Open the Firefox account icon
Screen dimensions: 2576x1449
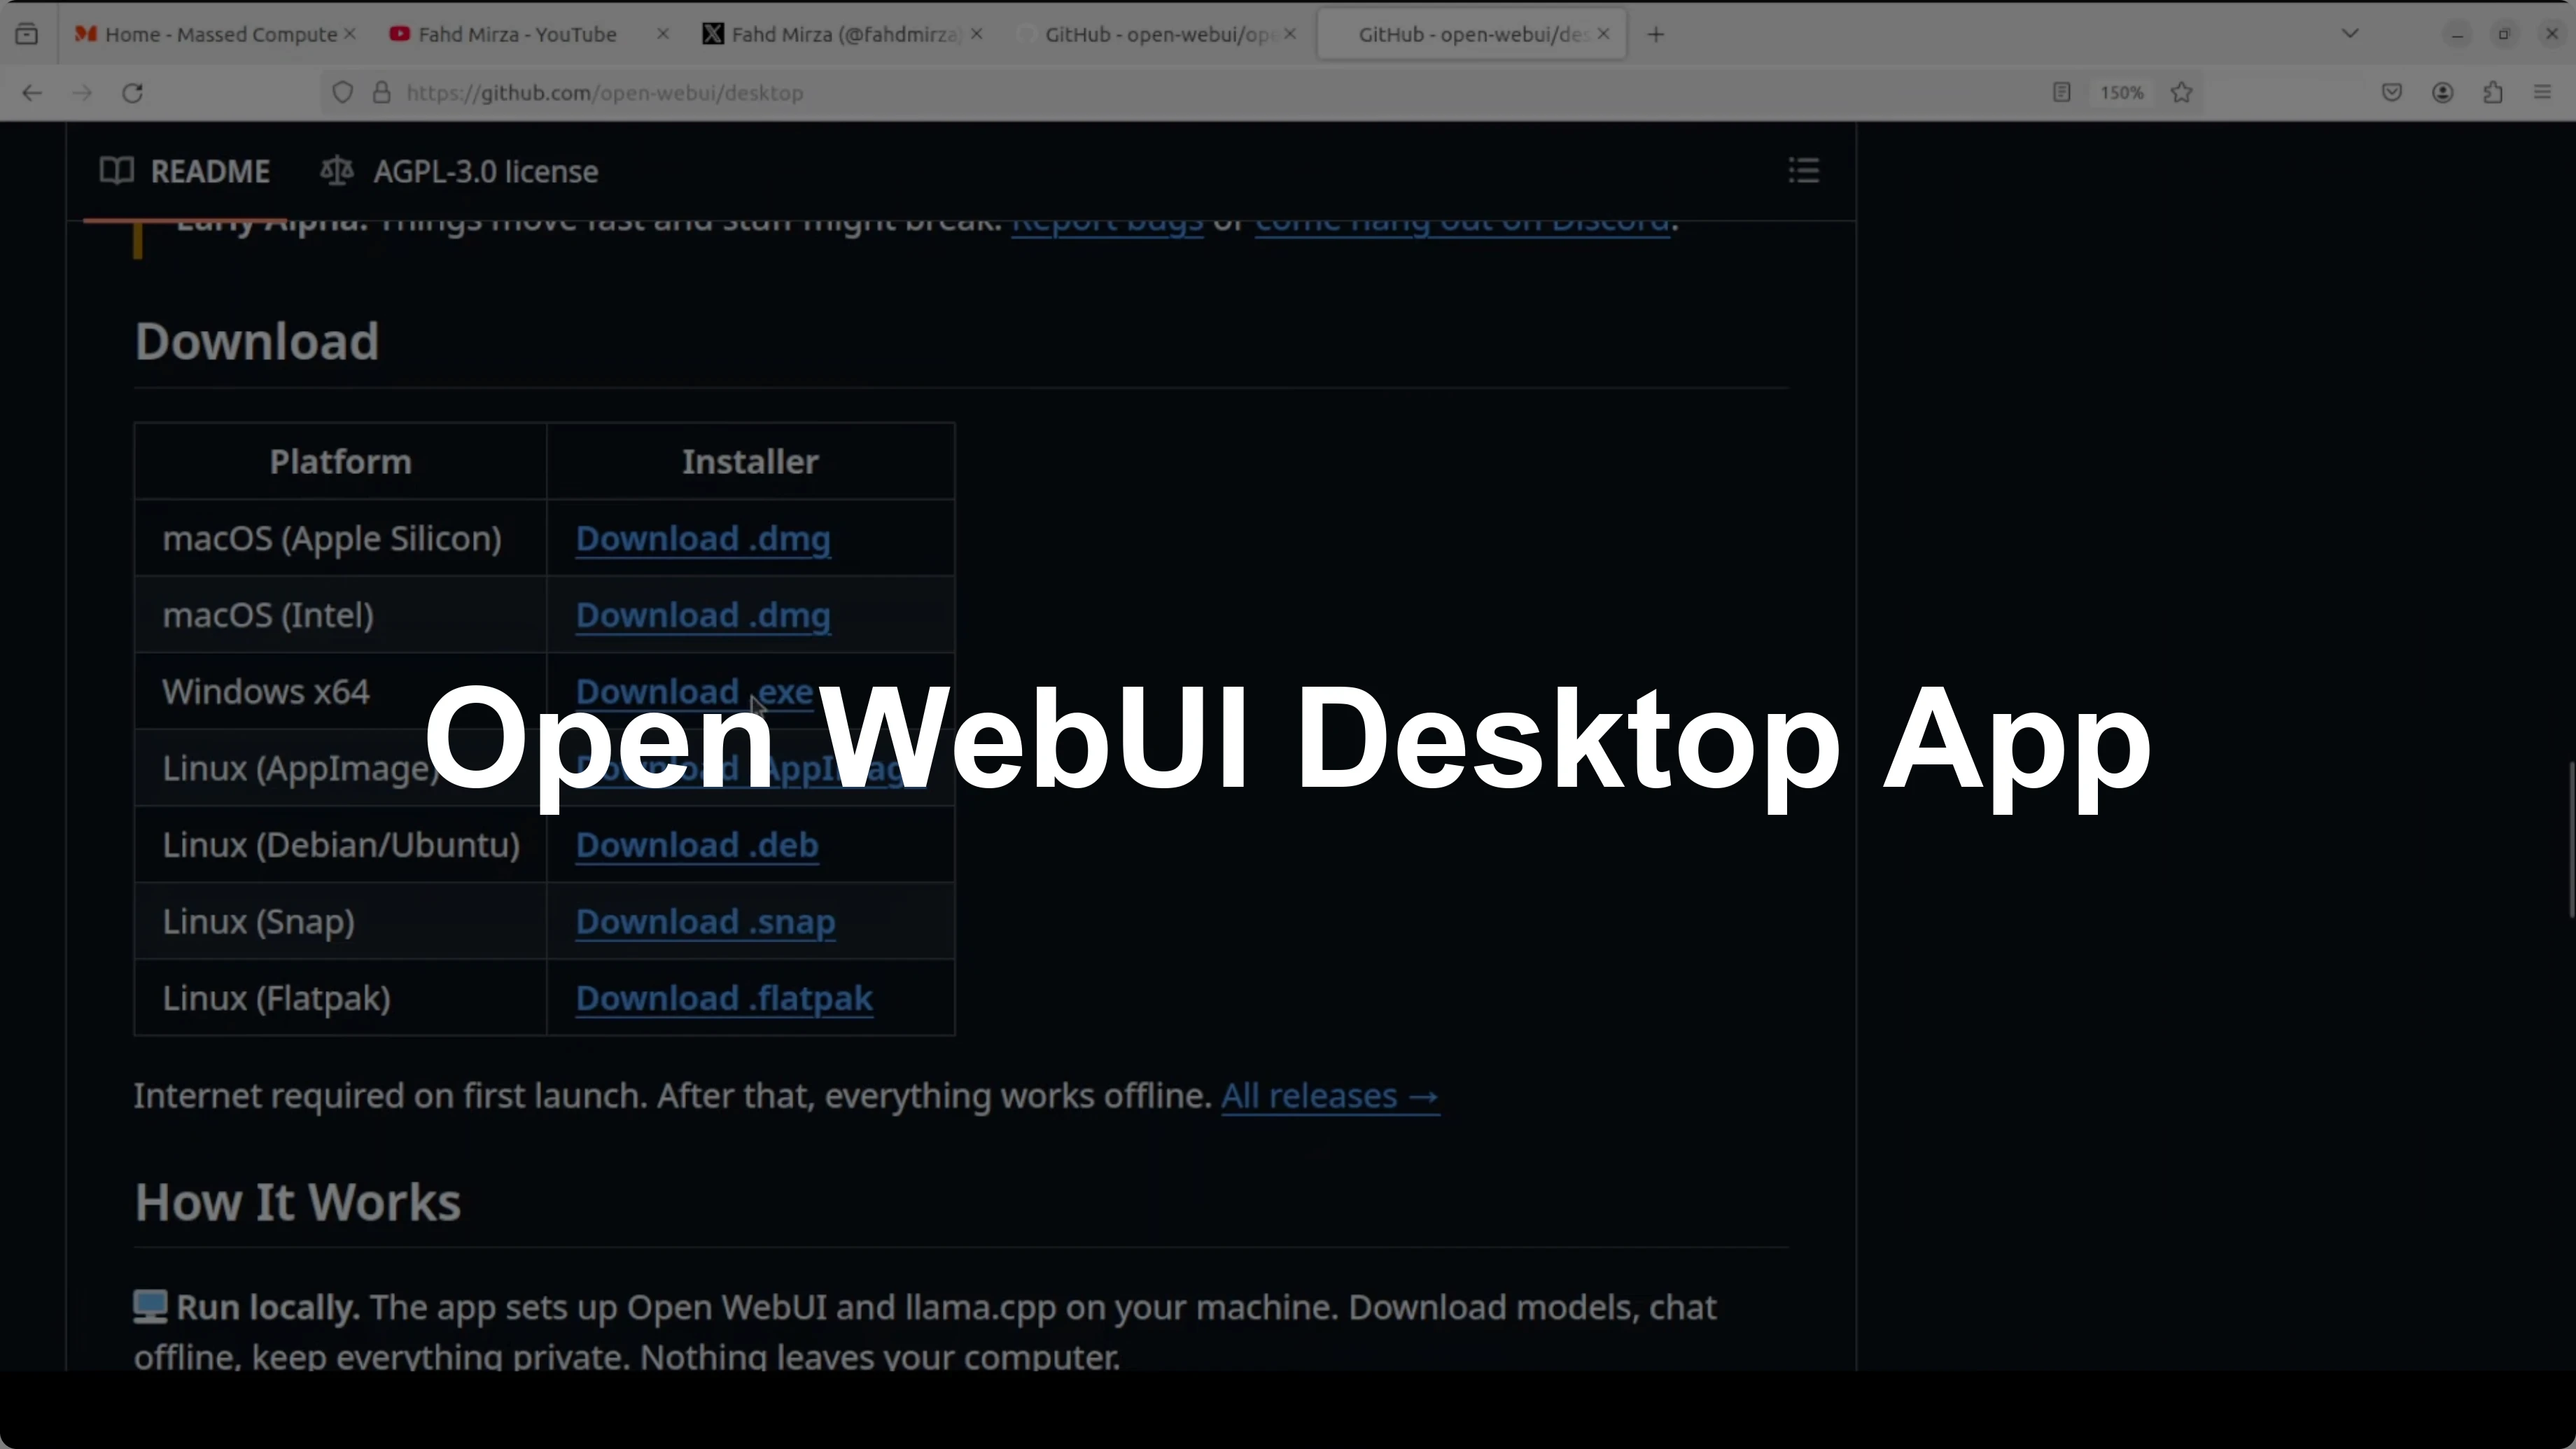(2443, 92)
